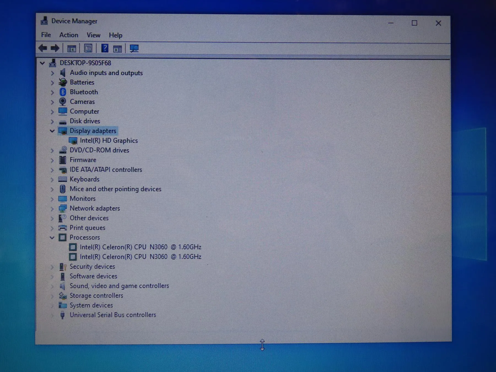This screenshot has height=372, width=496.
Task: Select the Processors label
Action: 85,237
